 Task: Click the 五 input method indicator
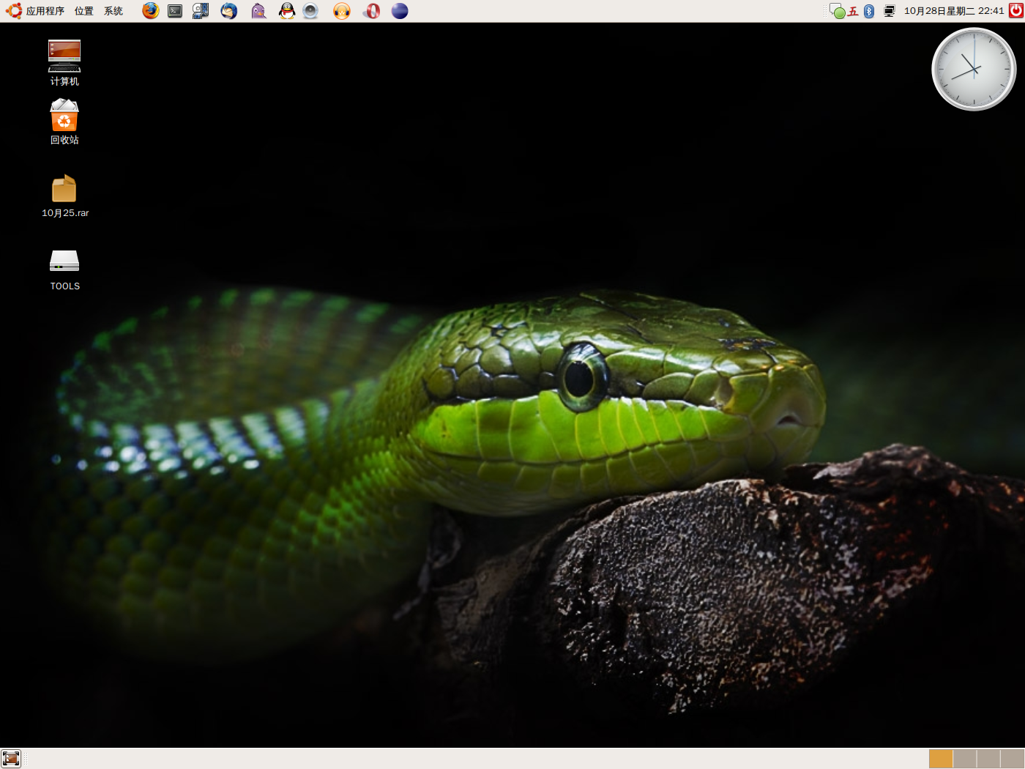[853, 11]
